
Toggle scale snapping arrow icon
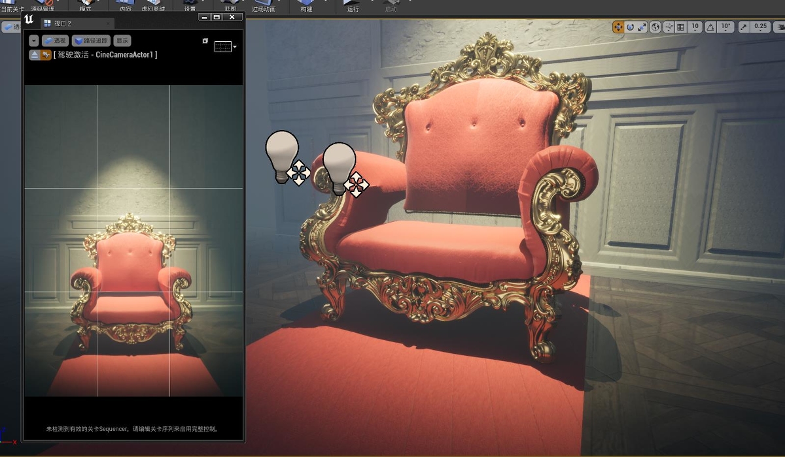(x=744, y=27)
